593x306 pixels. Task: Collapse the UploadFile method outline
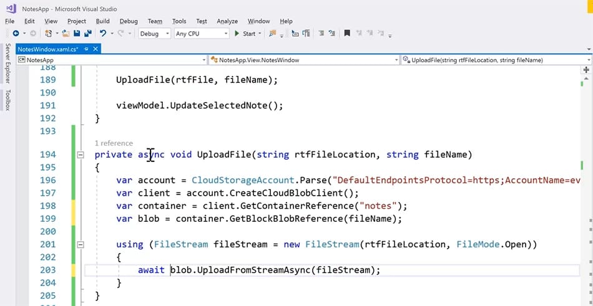[x=80, y=155]
